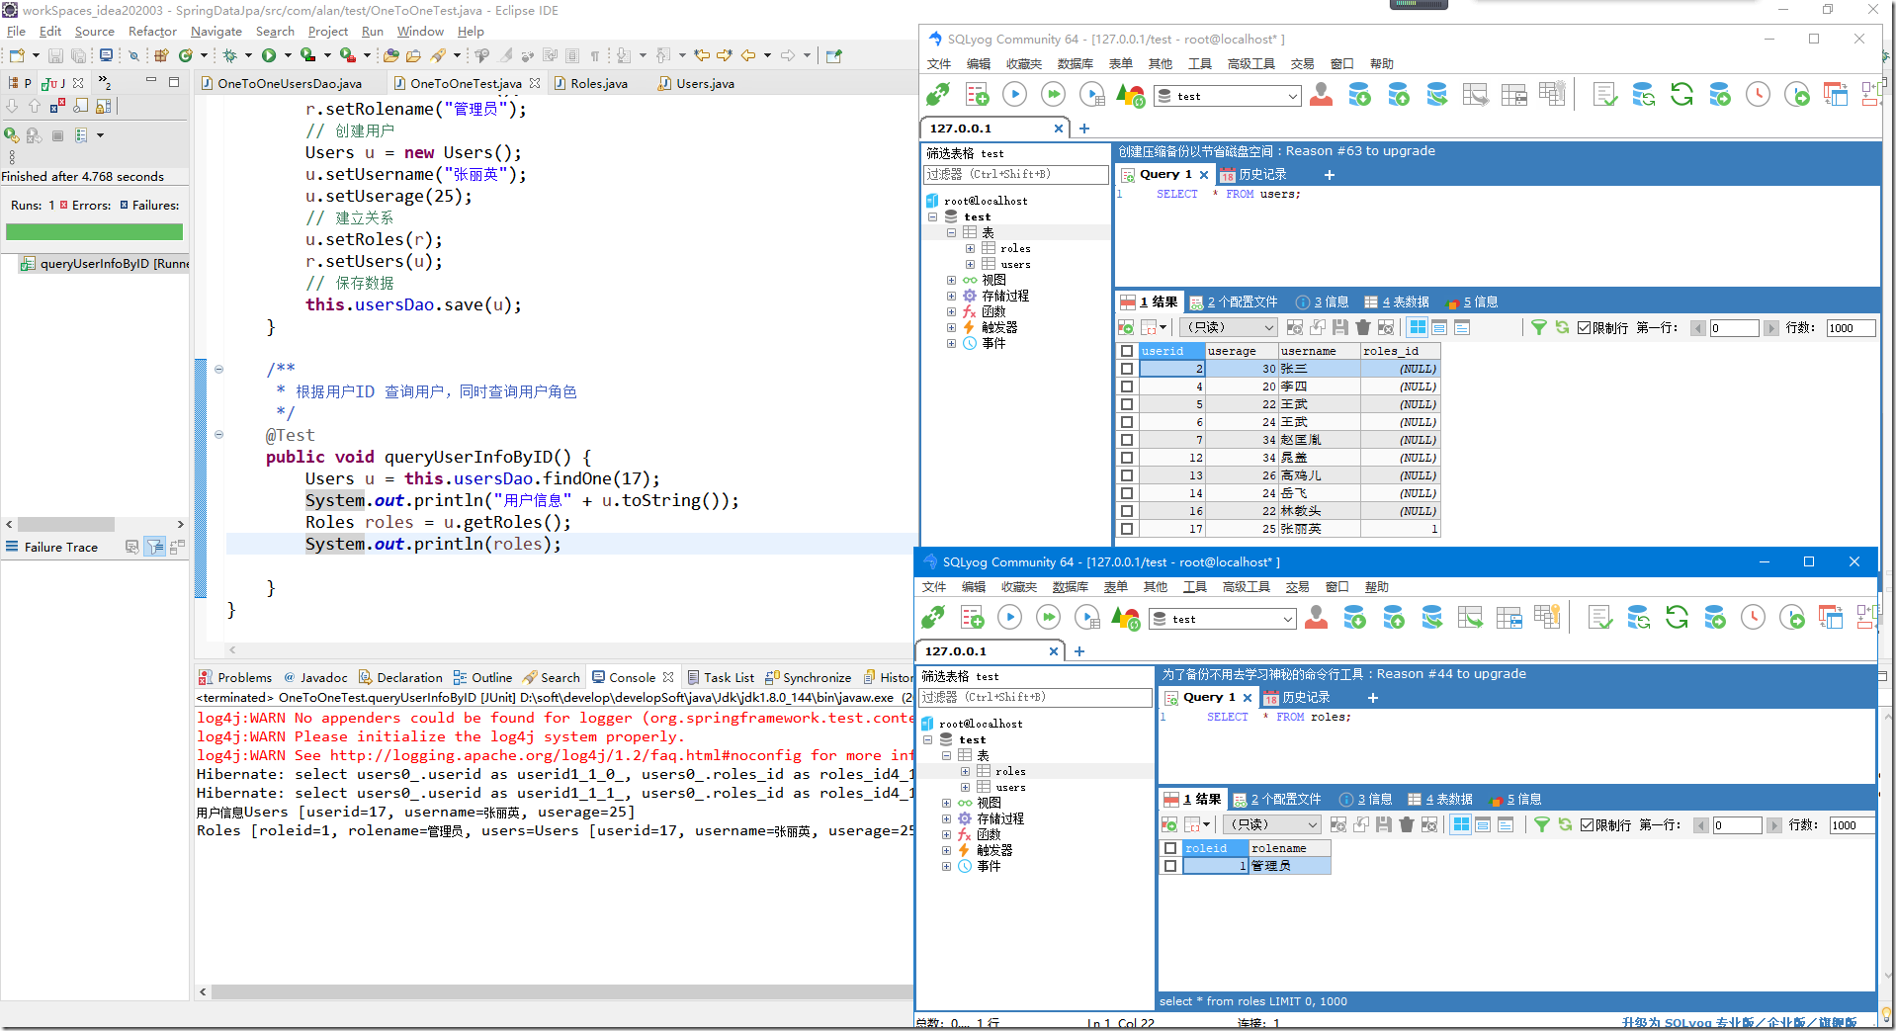Check row checkbox for roleid 1
The height and width of the screenshot is (1031, 1896).
[x=1170, y=866]
